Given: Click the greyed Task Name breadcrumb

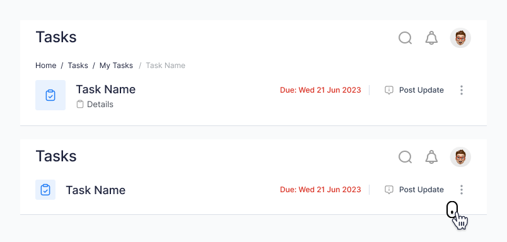Looking at the screenshot, I should (x=166, y=66).
